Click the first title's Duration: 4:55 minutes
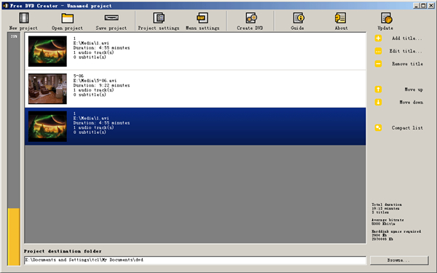 click(x=101, y=48)
